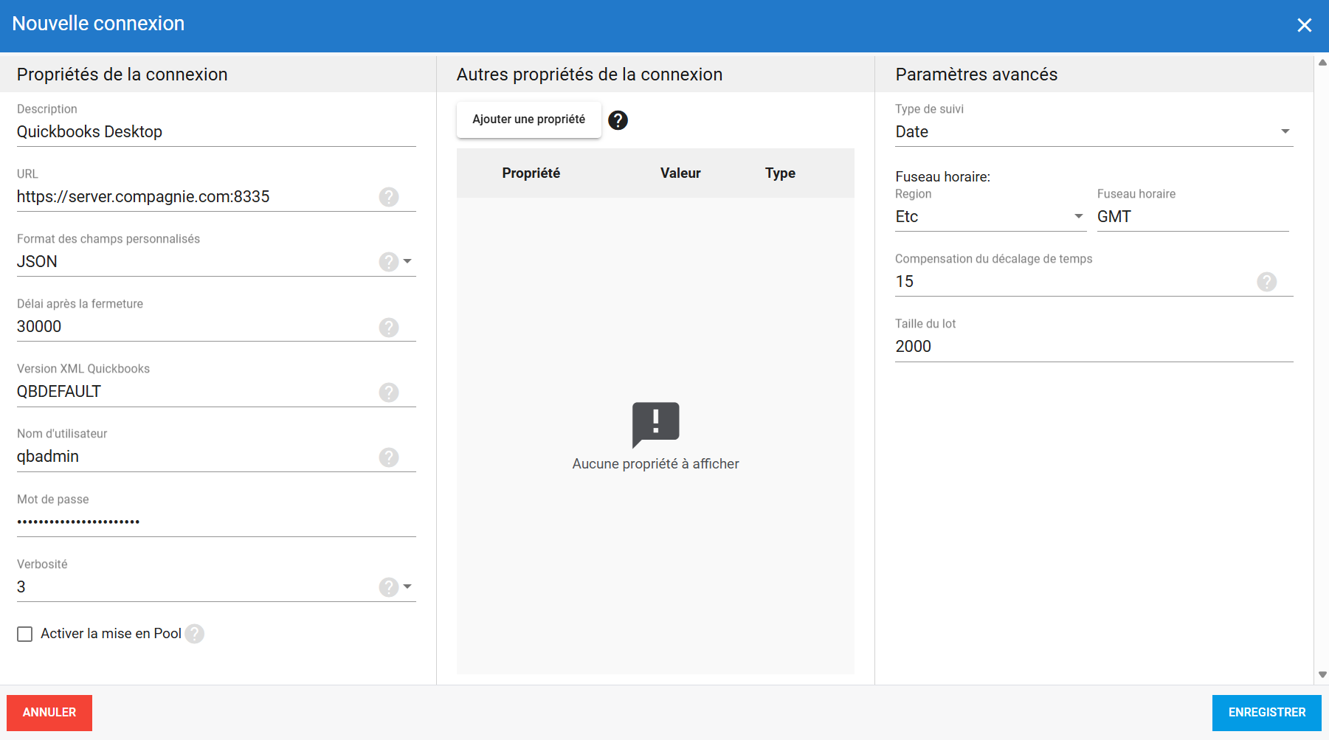Show help for Nom d'utilisateur field
The height and width of the screenshot is (740, 1329).
point(389,457)
